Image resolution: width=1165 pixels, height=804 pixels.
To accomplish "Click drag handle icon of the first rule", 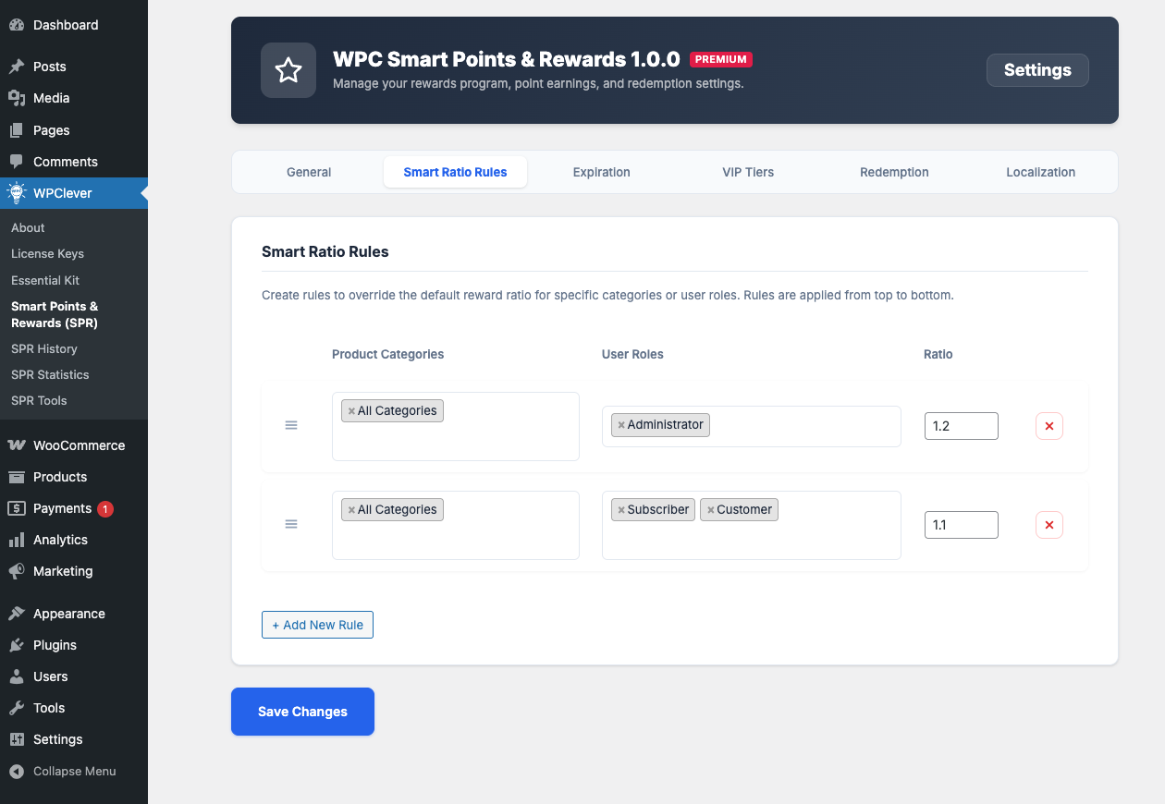I will (291, 425).
